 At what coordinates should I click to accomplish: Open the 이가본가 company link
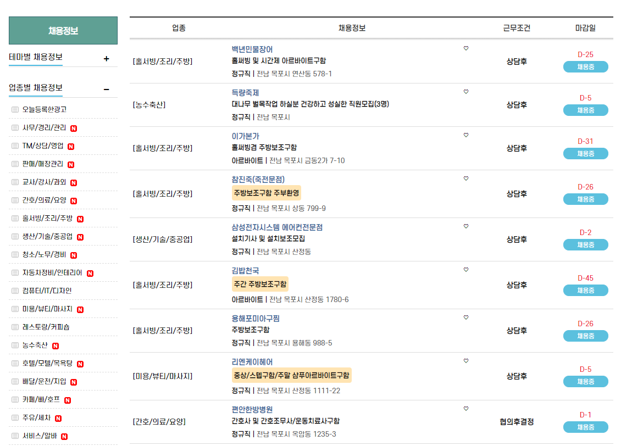click(245, 136)
